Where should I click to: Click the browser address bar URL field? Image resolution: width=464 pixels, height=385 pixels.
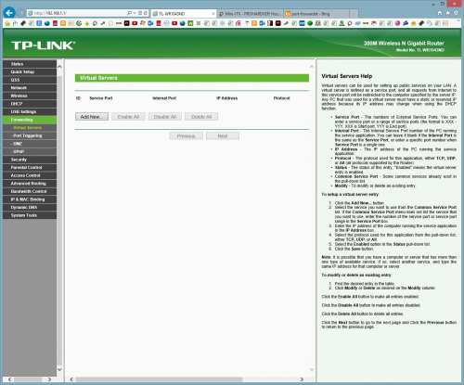[77, 13]
